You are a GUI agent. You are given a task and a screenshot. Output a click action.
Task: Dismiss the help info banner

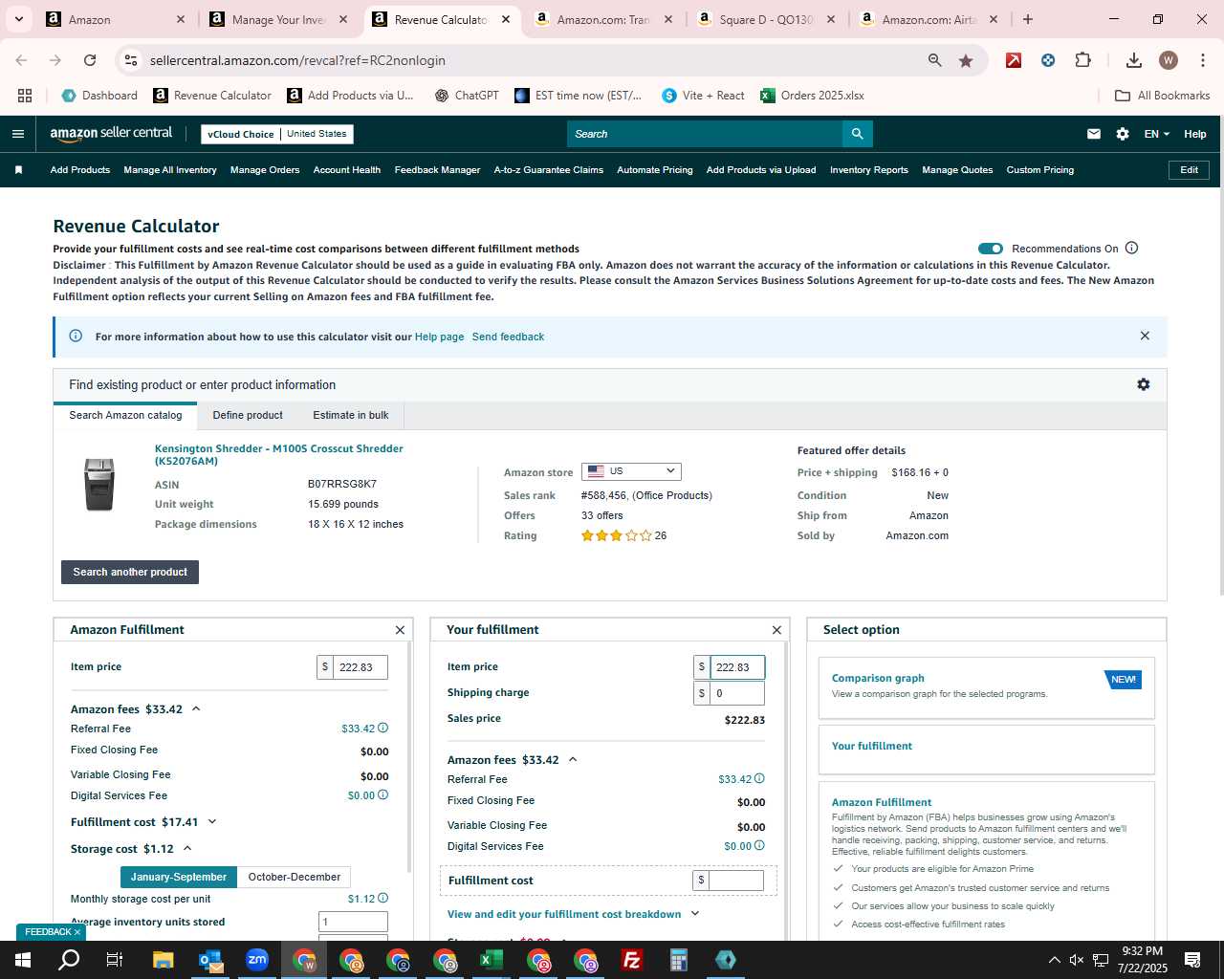point(1145,336)
